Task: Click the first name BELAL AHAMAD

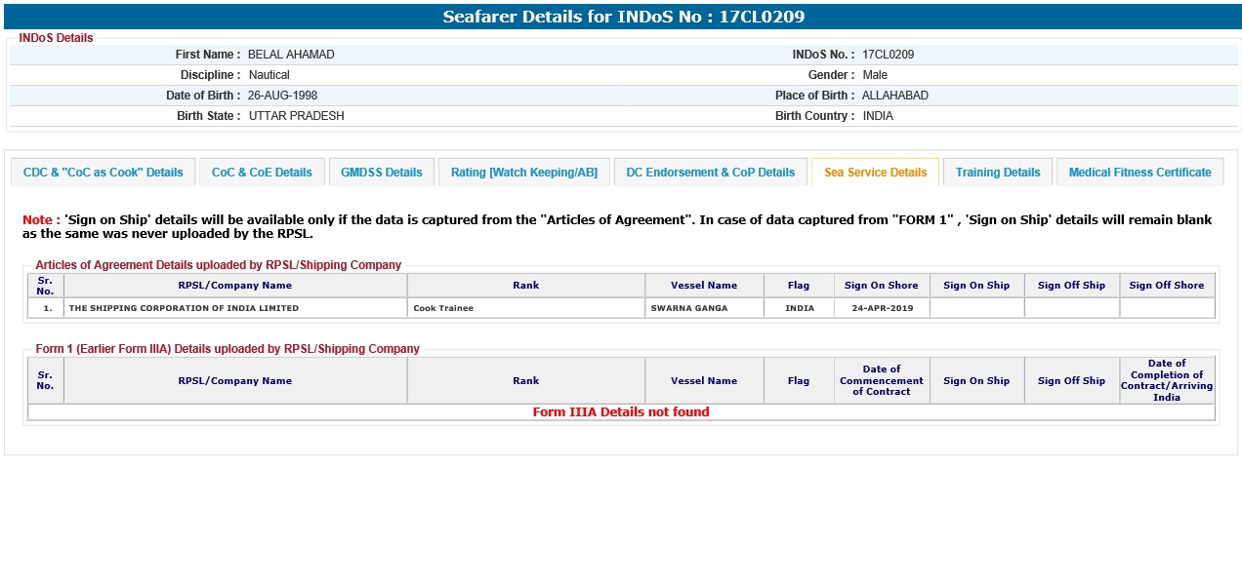Action: [x=291, y=55]
